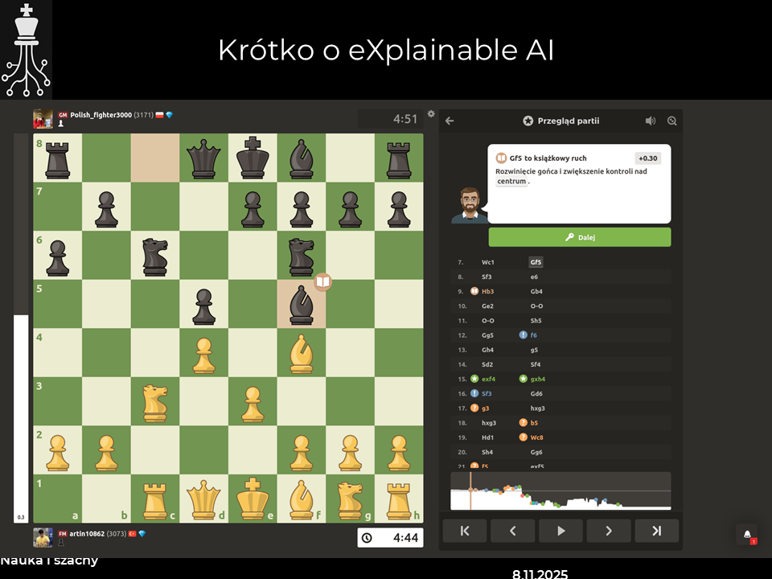Open the highlighted 'centrum' term link

point(511,182)
